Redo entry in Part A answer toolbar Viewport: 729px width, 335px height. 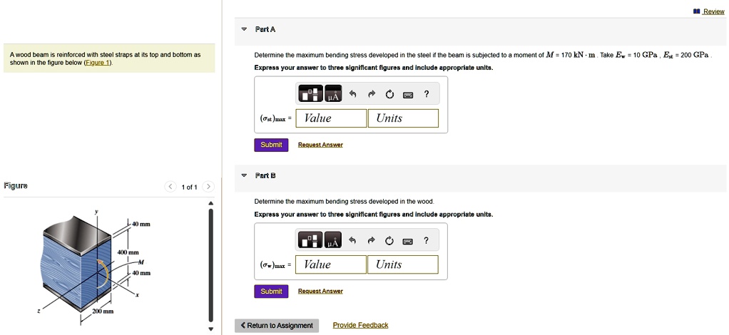pyautogui.click(x=372, y=94)
